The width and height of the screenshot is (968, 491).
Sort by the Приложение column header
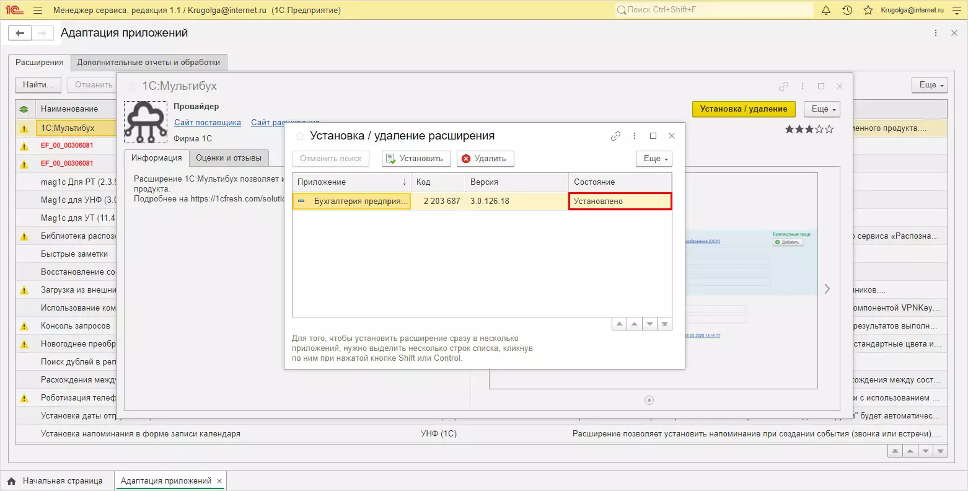351,182
